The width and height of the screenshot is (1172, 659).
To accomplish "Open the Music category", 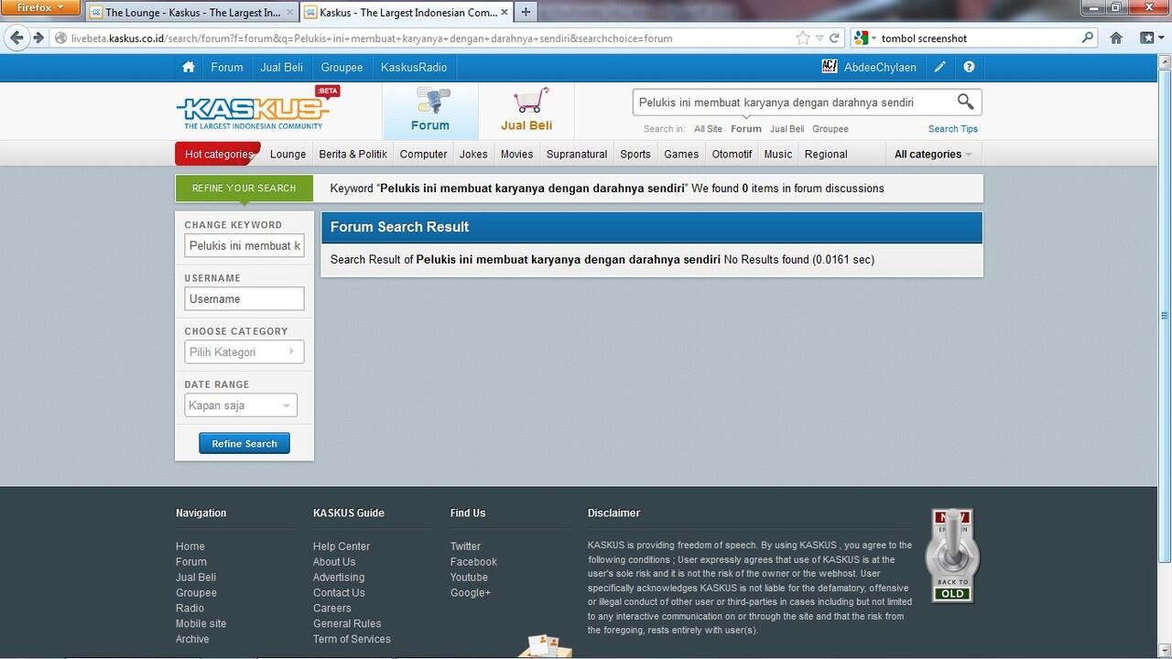I will [x=778, y=154].
